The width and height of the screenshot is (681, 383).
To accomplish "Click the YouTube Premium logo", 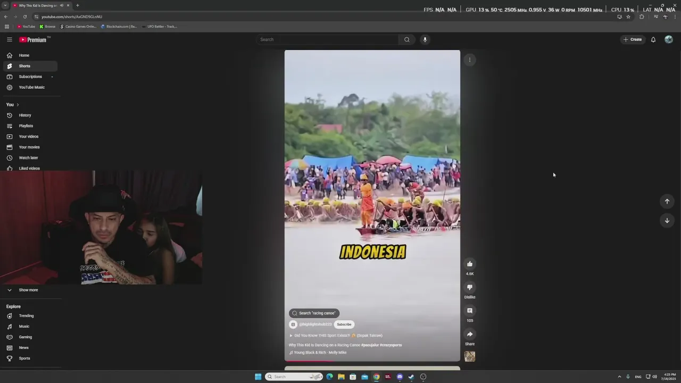I will 34,39.
